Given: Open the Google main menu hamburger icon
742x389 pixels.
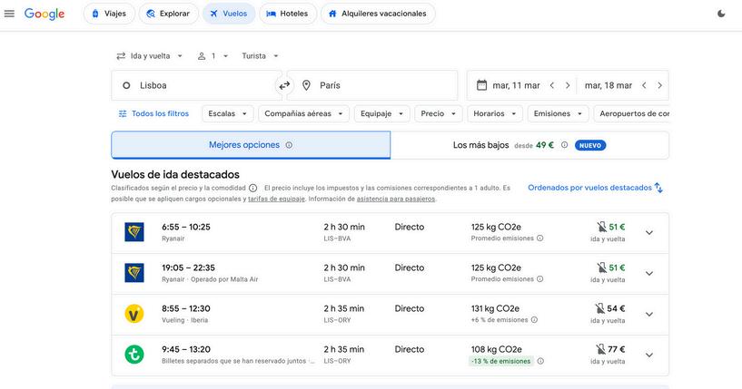Looking at the screenshot, I should pos(10,14).
